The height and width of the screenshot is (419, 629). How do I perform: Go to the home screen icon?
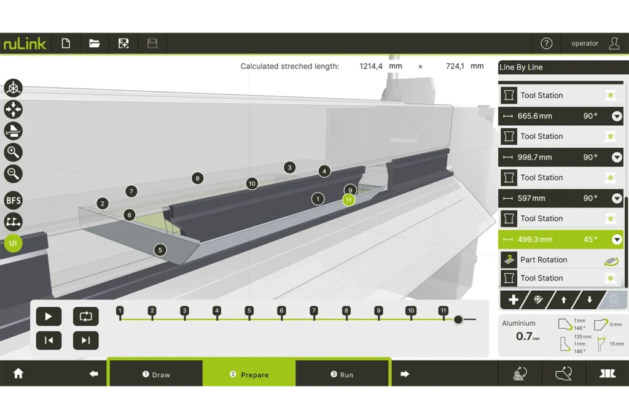18,374
